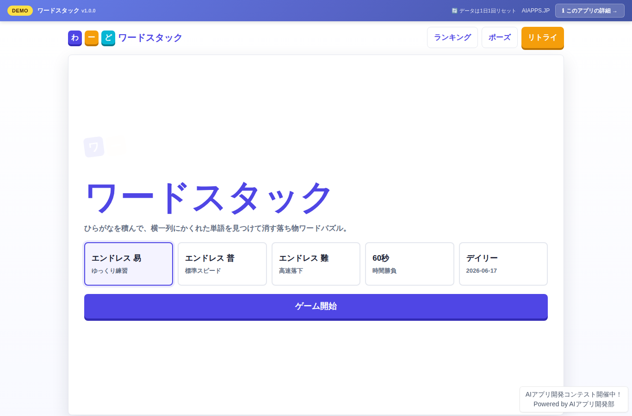Image resolution: width=632 pixels, height=416 pixels.
Task: Click the blue わ logo tile
Action: click(x=75, y=38)
